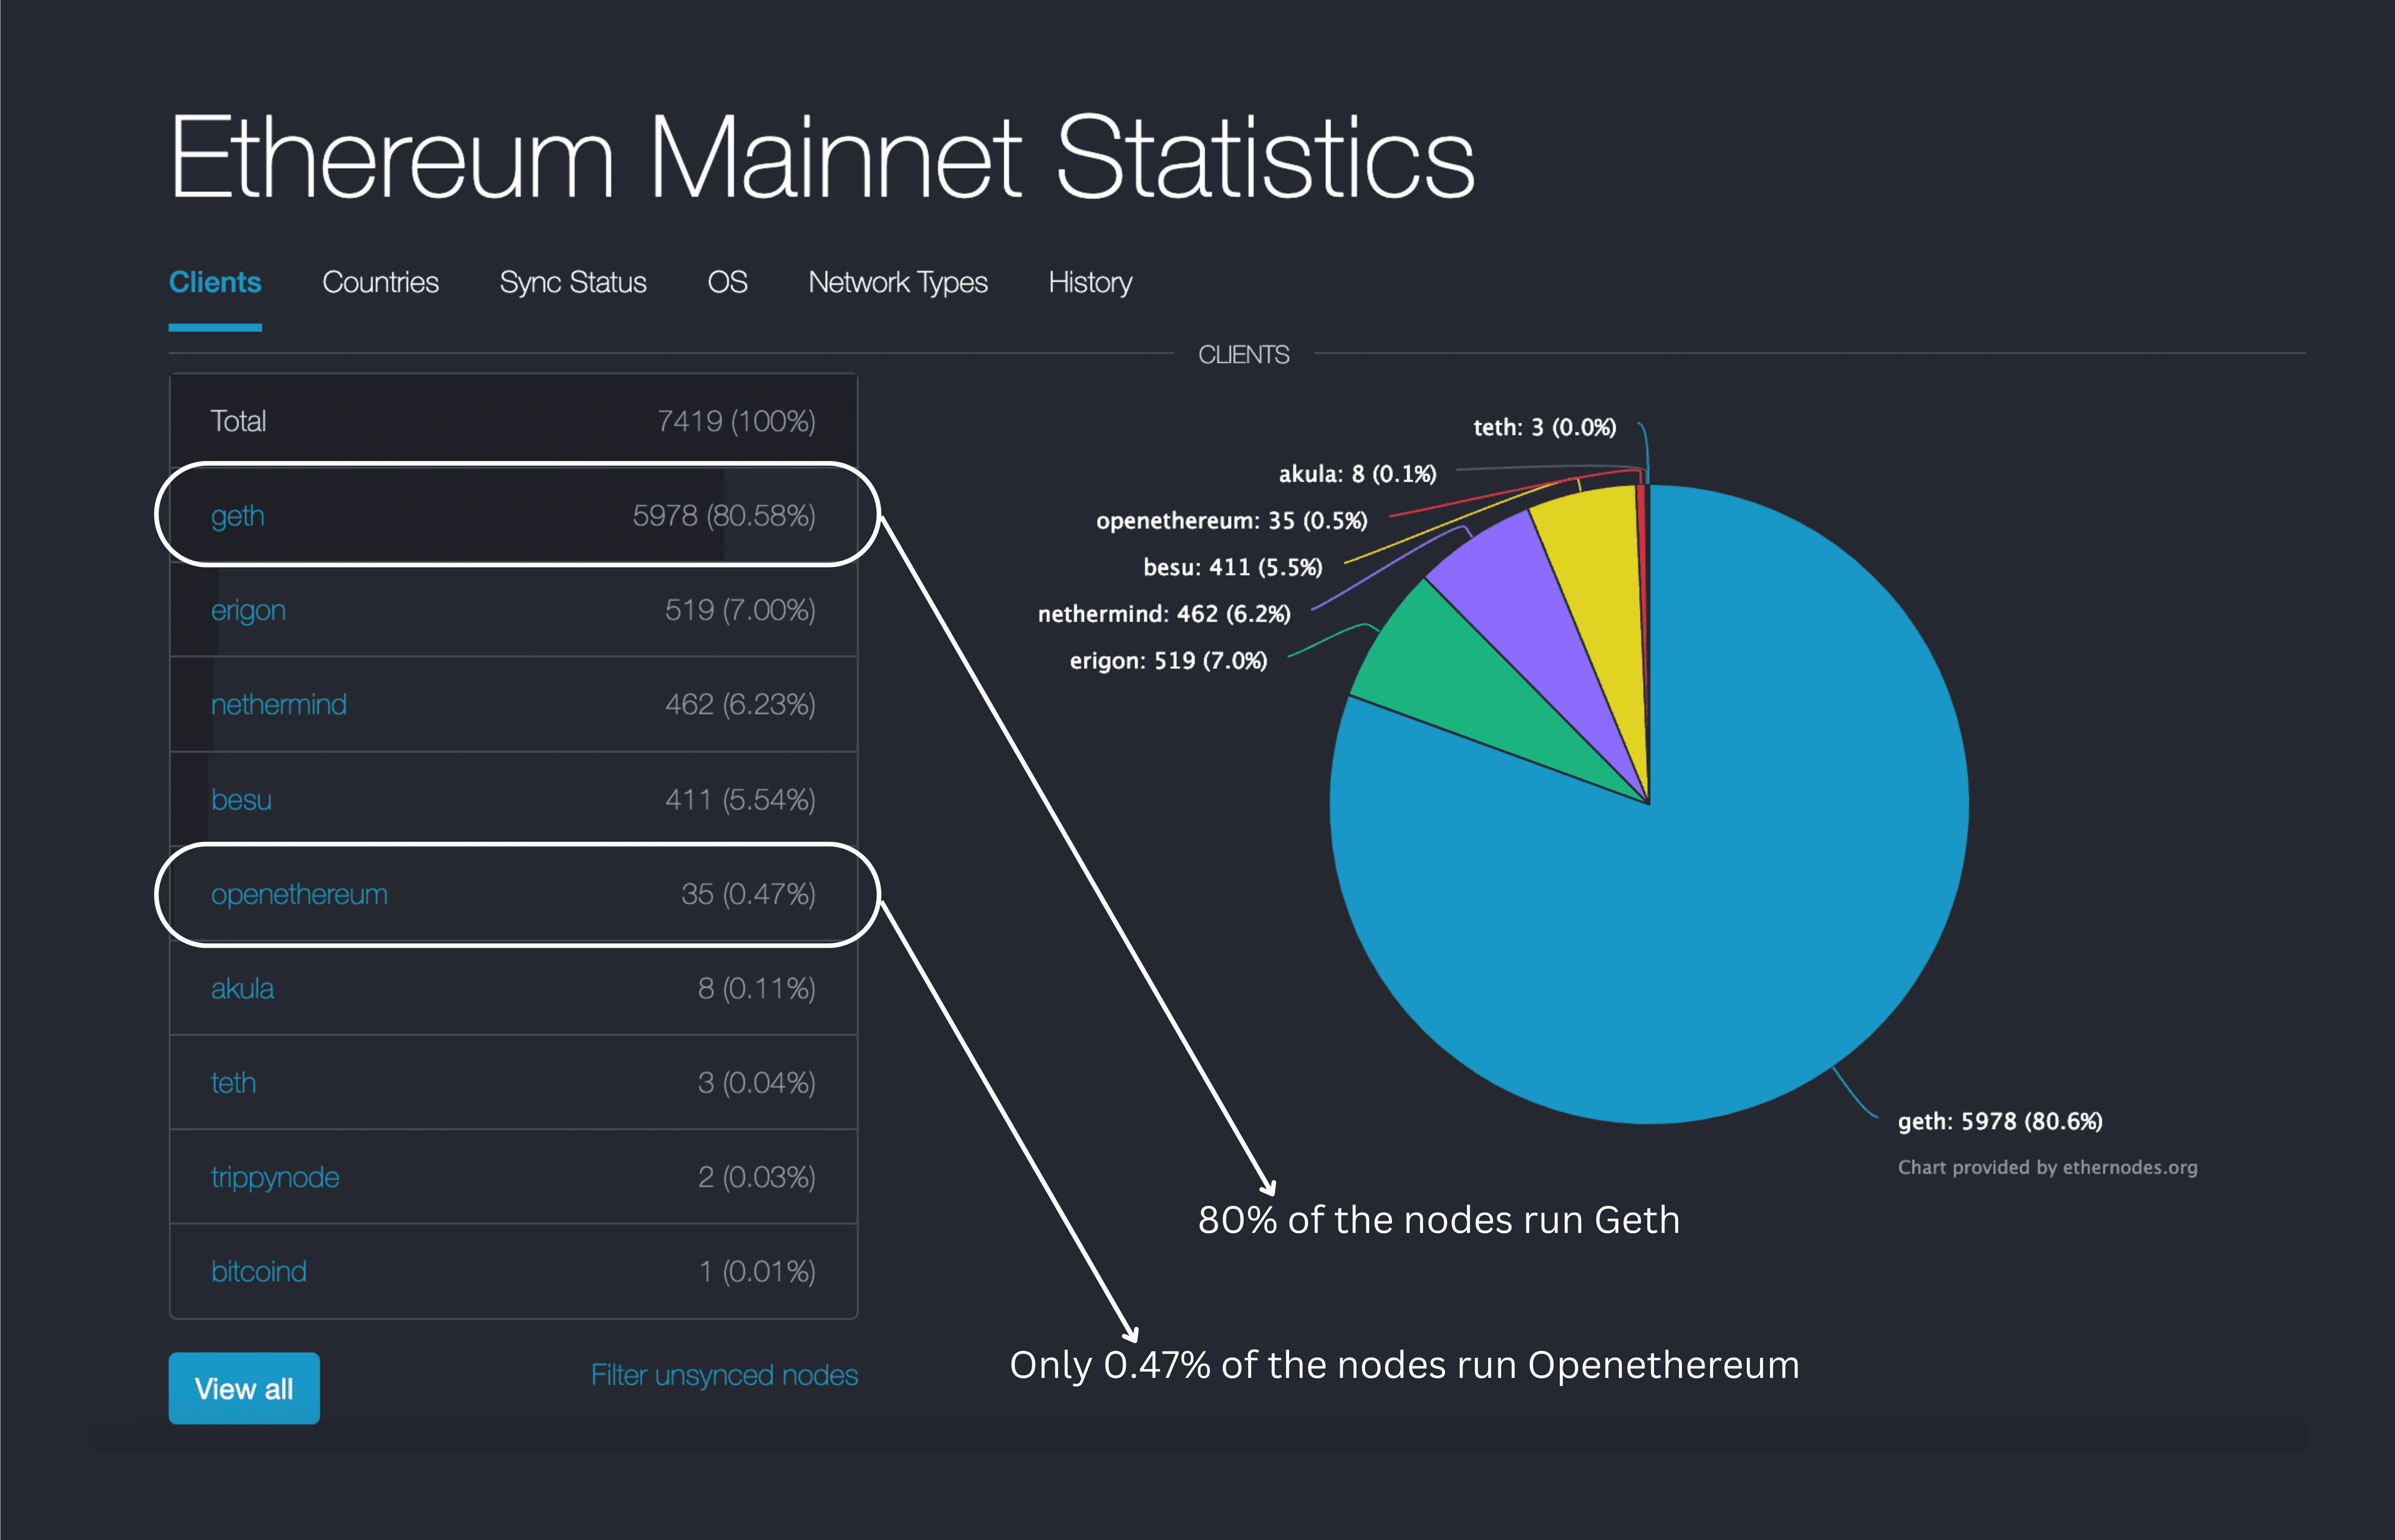This screenshot has width=2395, height=1540.
Task: Click the openethereum client link
Action: (x=299, y=894)
